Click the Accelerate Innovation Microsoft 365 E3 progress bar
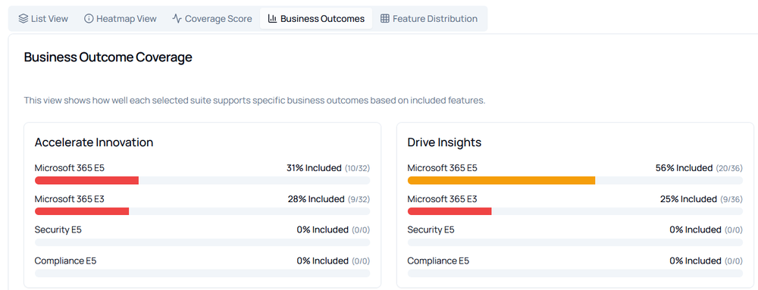The width and height of the screenshot is (758, 290). tap(202, 211)
